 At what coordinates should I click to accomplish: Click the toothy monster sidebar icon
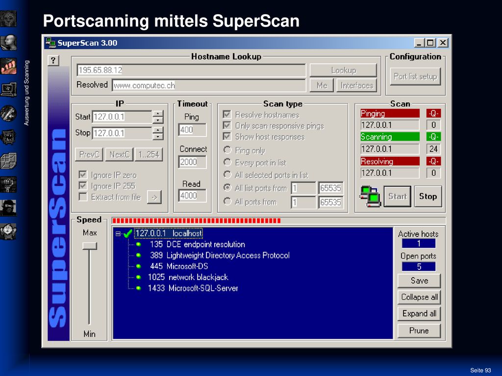(8, 137)
